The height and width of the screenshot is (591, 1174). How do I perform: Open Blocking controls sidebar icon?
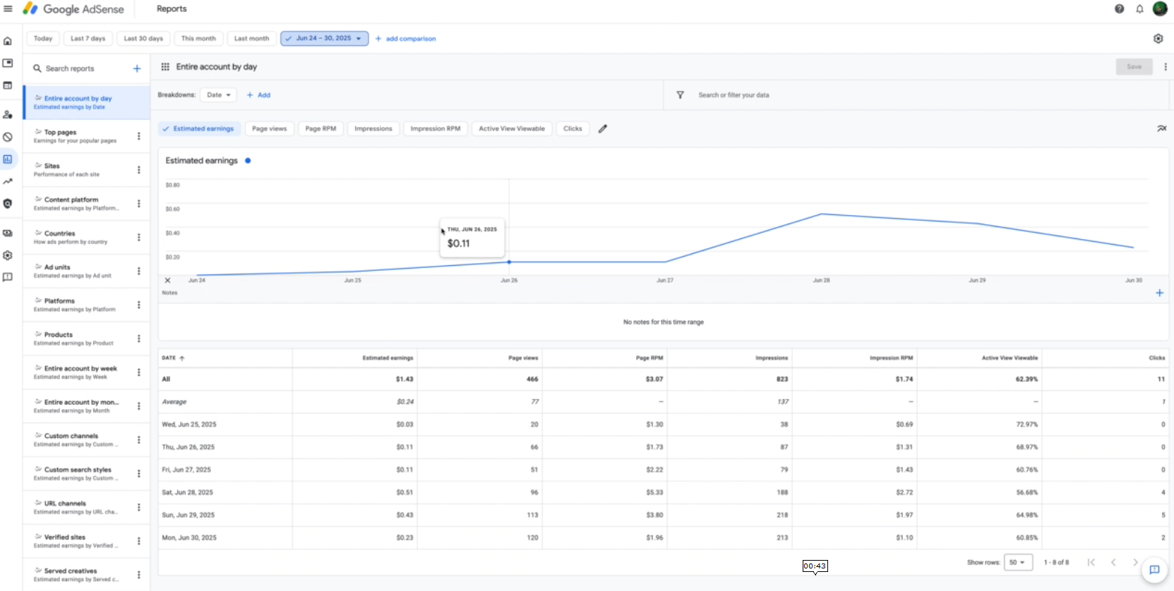[8, 137]
